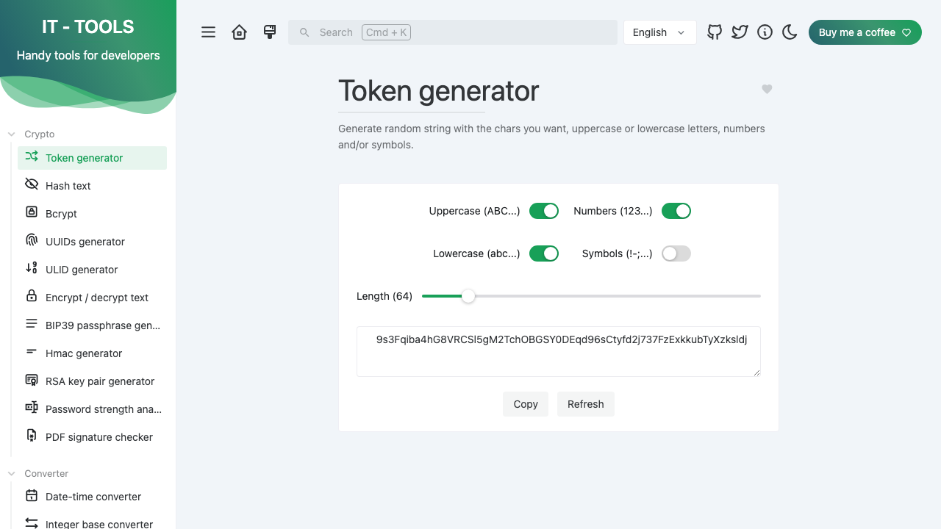Open the UI library paint-roller icon
This screenshot has height=529, width=941.
click(x=270, y=32)
